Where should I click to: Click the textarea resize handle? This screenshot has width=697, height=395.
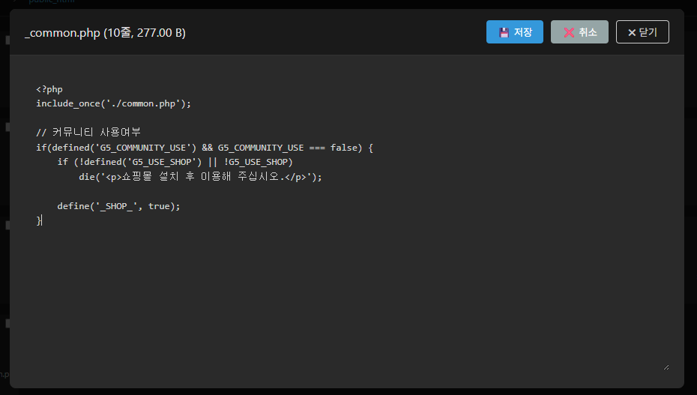(666, 367)
